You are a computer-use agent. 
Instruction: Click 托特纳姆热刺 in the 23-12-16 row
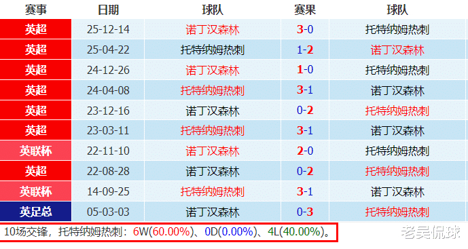click(397, 111)
